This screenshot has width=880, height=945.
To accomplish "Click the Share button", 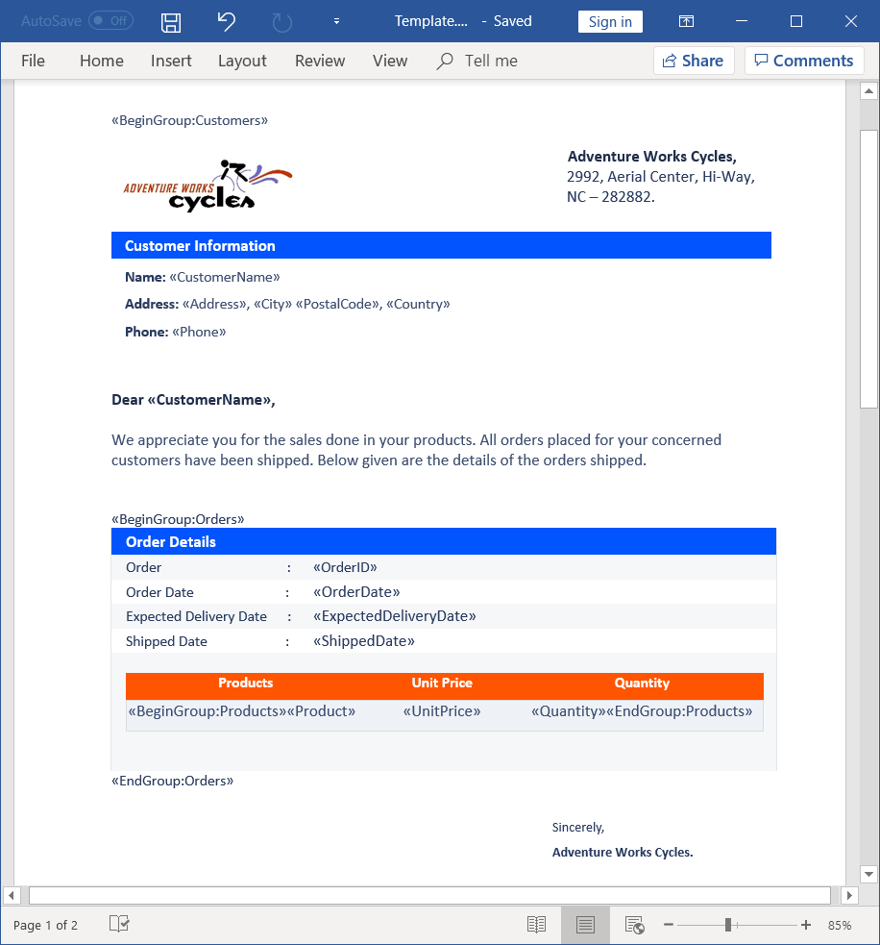I will [694, 61].
